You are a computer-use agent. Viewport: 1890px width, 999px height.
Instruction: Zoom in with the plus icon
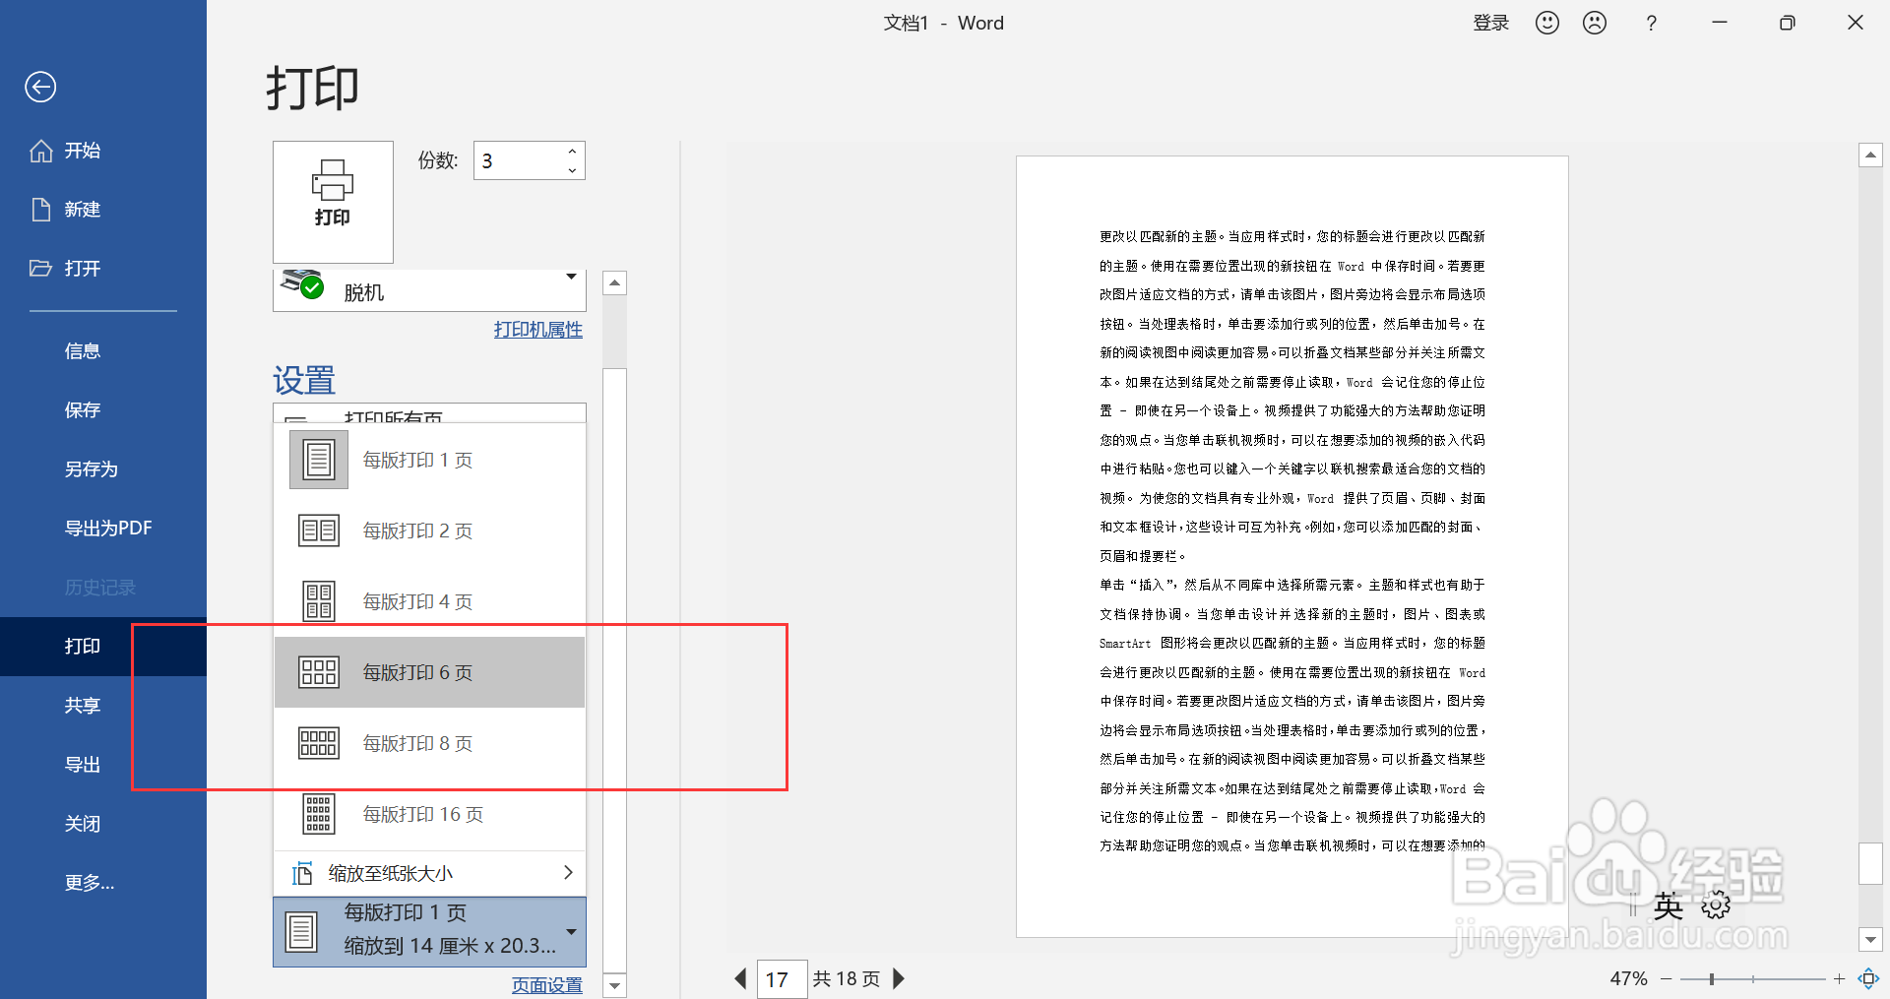[x=1839, y=978]
